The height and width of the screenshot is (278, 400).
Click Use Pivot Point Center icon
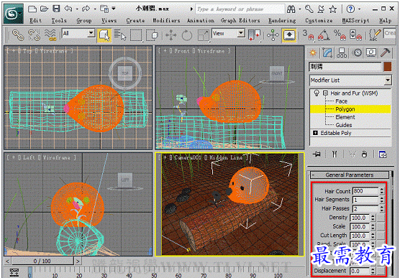254,35
